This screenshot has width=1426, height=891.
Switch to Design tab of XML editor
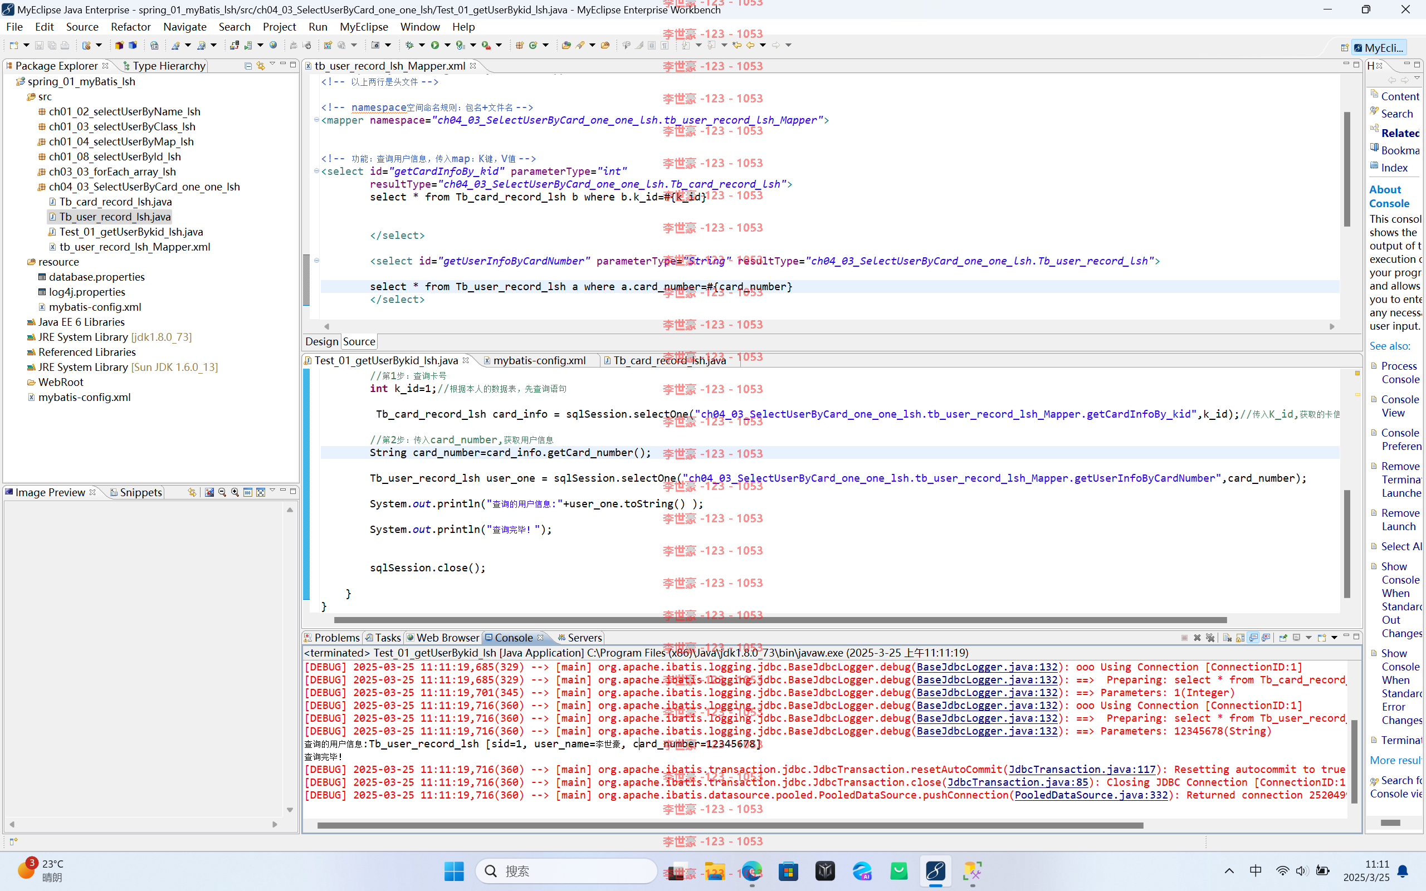(x=322, y=341)
